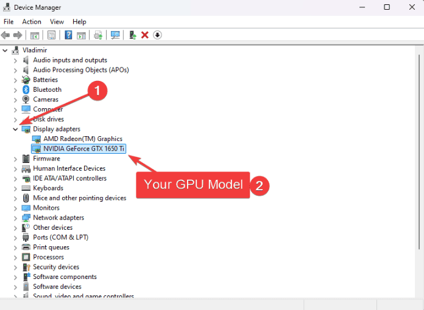Select the Vladimir computer name

pyautogui.click(x=35, y=50)
